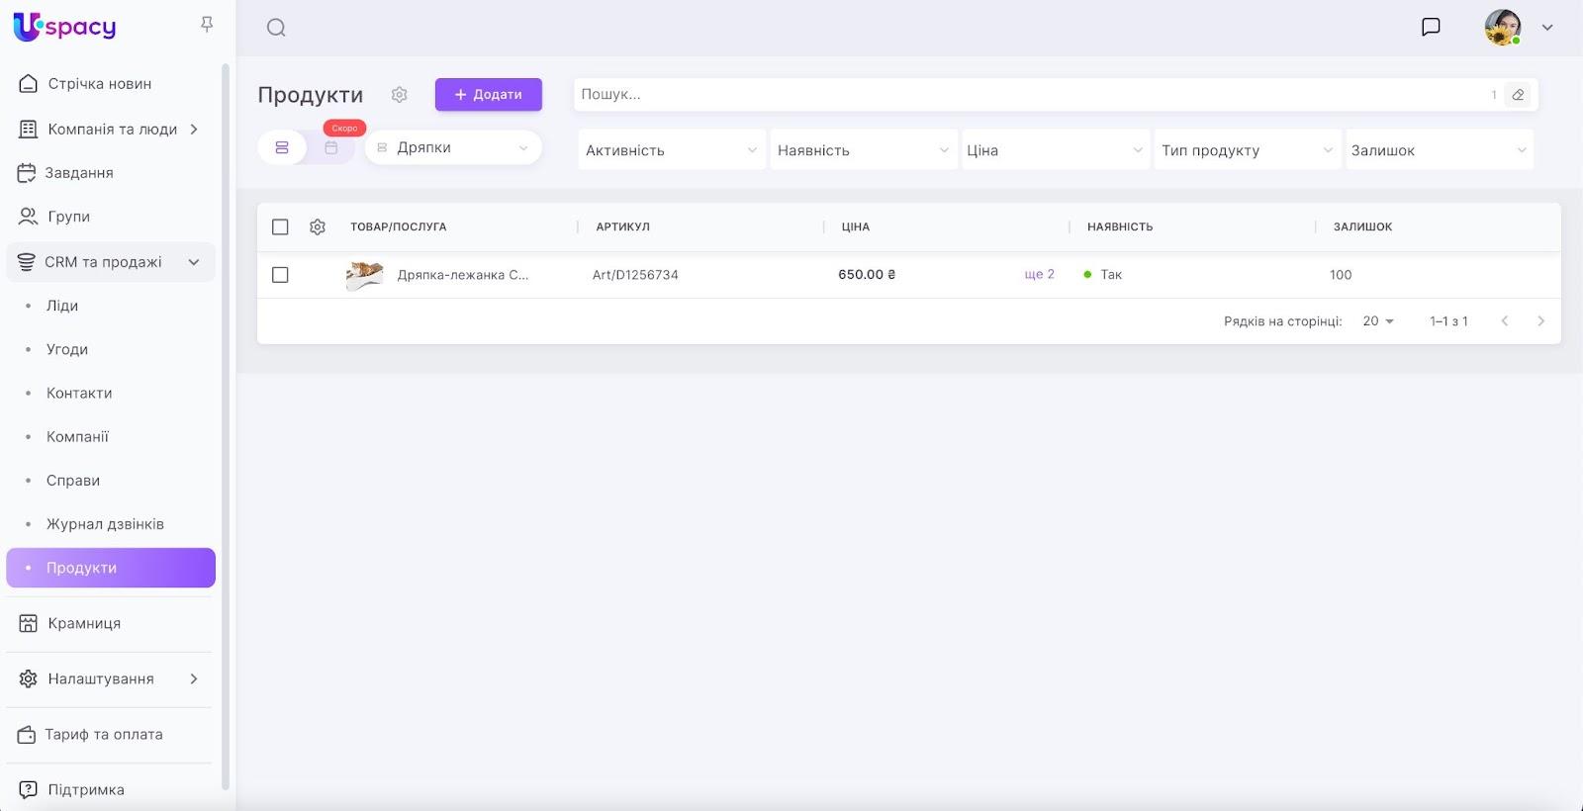This screenshot has width=1583, height=811.
Task: Open the Дряпки category dropdown
Action: 453,147
